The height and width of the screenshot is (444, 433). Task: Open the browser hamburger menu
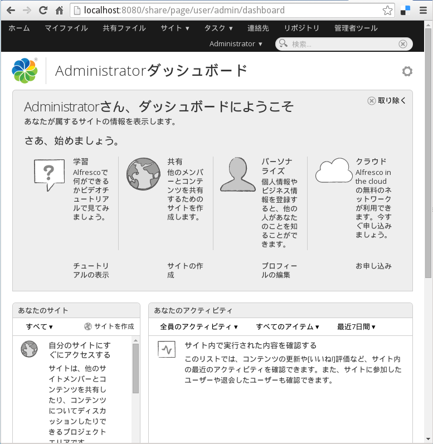coord(423,11)
